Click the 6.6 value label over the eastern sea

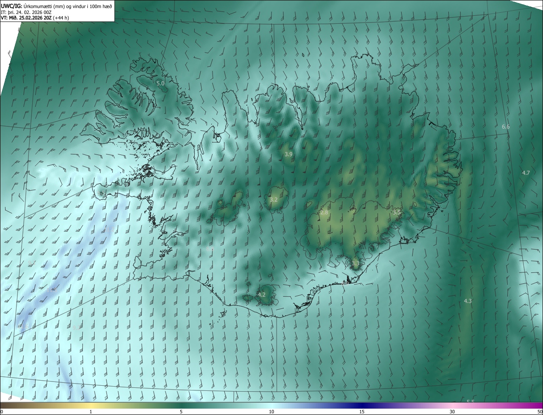pyautogui.click(x=506, y=127)
